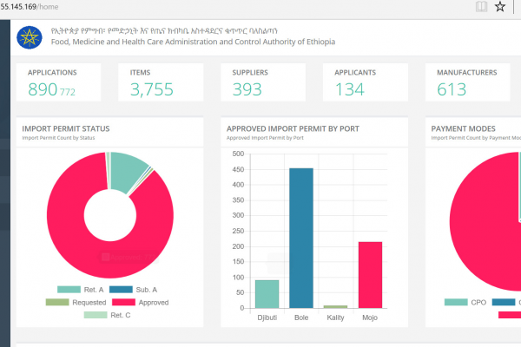Image resolution: width=521 pixels, height=347 pixels.
Task: Toggle the Approved legend item
Action: pyautogui.click(x=139, y=302)
